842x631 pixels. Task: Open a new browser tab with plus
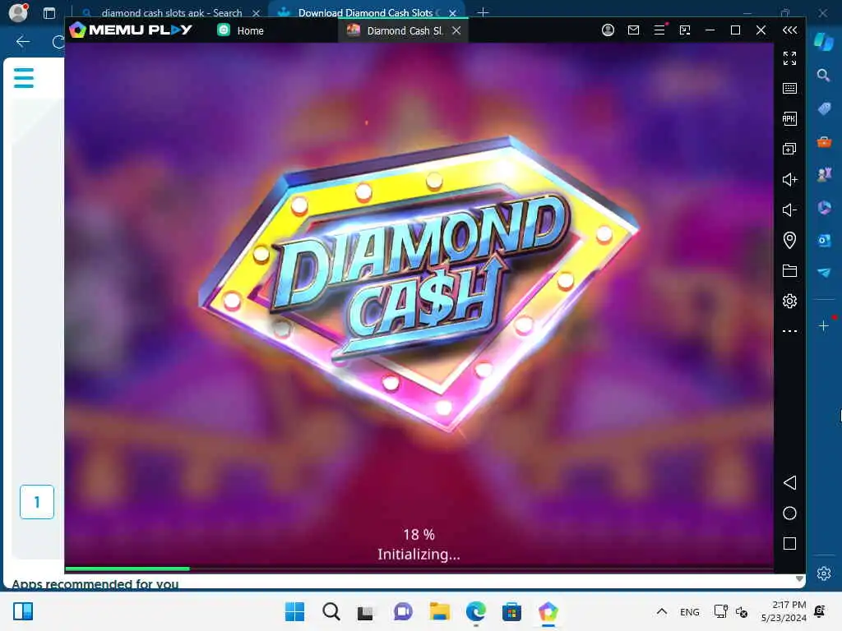click(483, 12)
